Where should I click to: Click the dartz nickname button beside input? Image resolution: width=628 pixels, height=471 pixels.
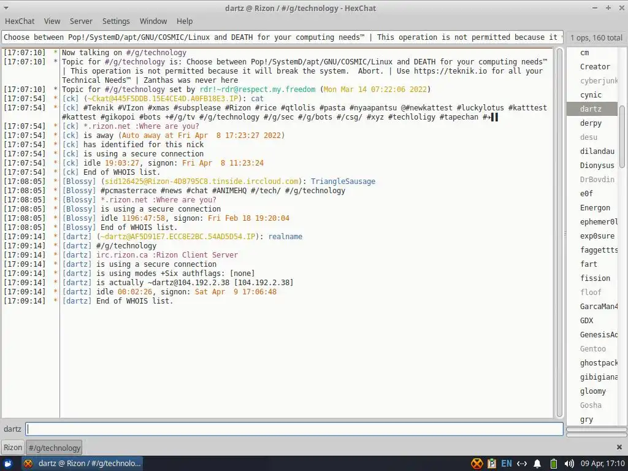click(x=12, y=429)
